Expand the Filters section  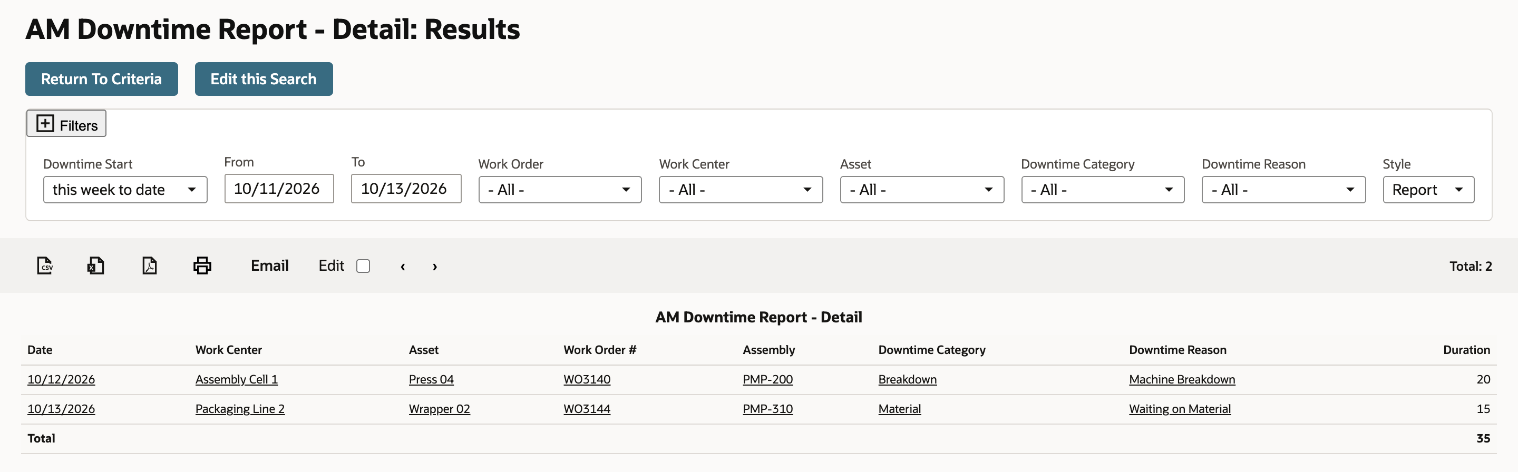coord(66,124)
